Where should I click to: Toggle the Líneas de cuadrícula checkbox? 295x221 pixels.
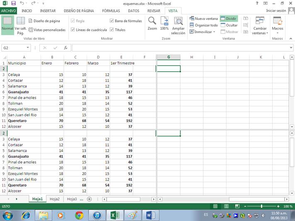73,30
